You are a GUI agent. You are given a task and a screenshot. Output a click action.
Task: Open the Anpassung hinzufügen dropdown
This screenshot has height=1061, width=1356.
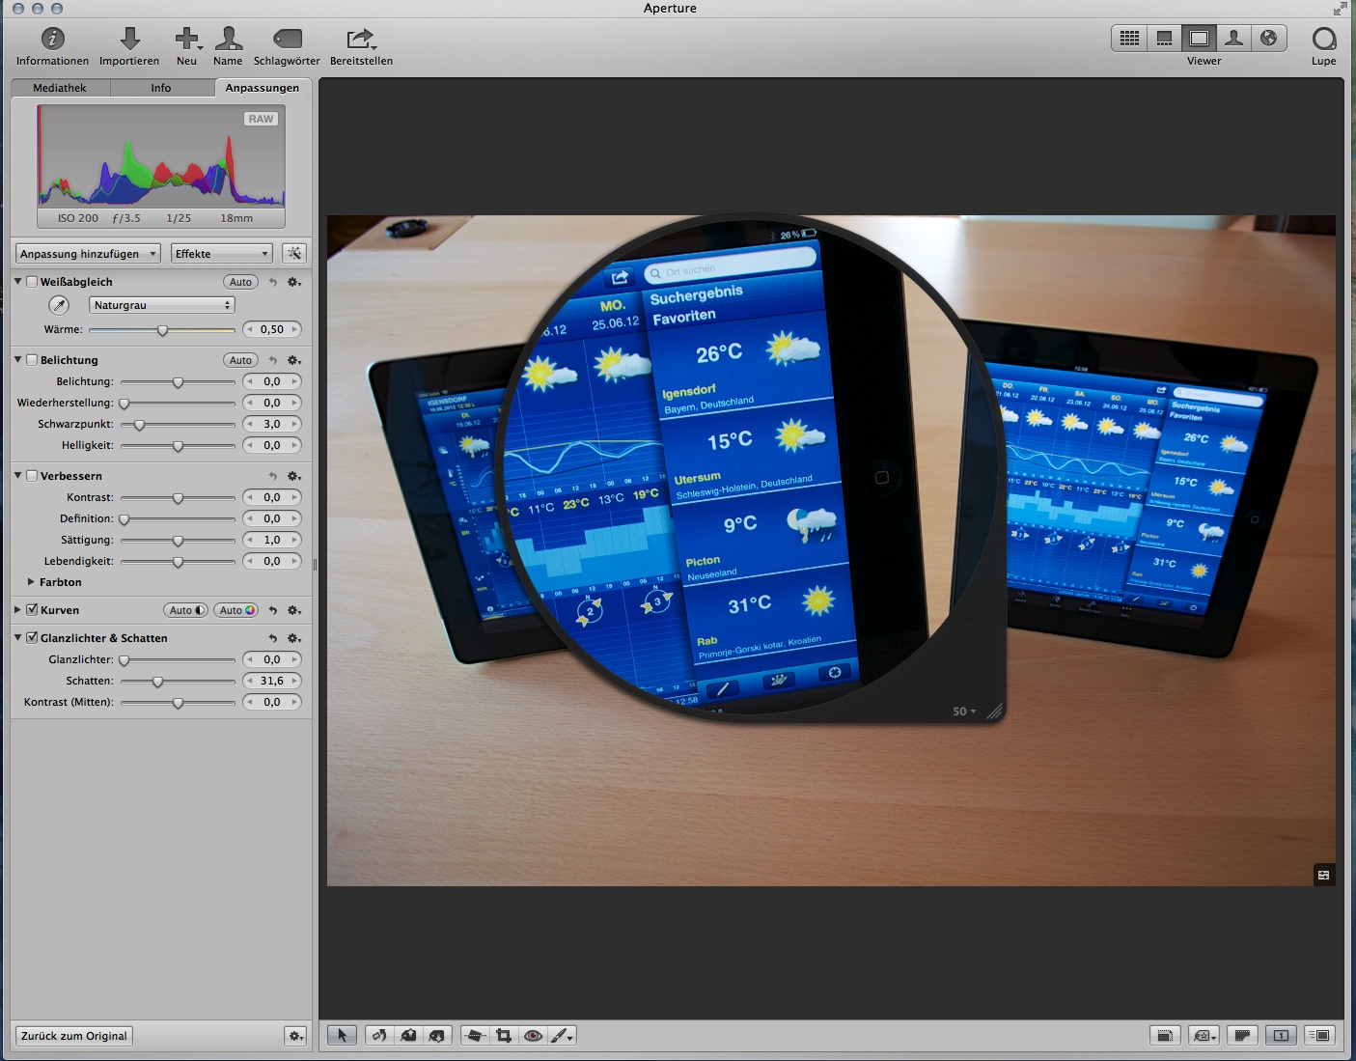88,254
